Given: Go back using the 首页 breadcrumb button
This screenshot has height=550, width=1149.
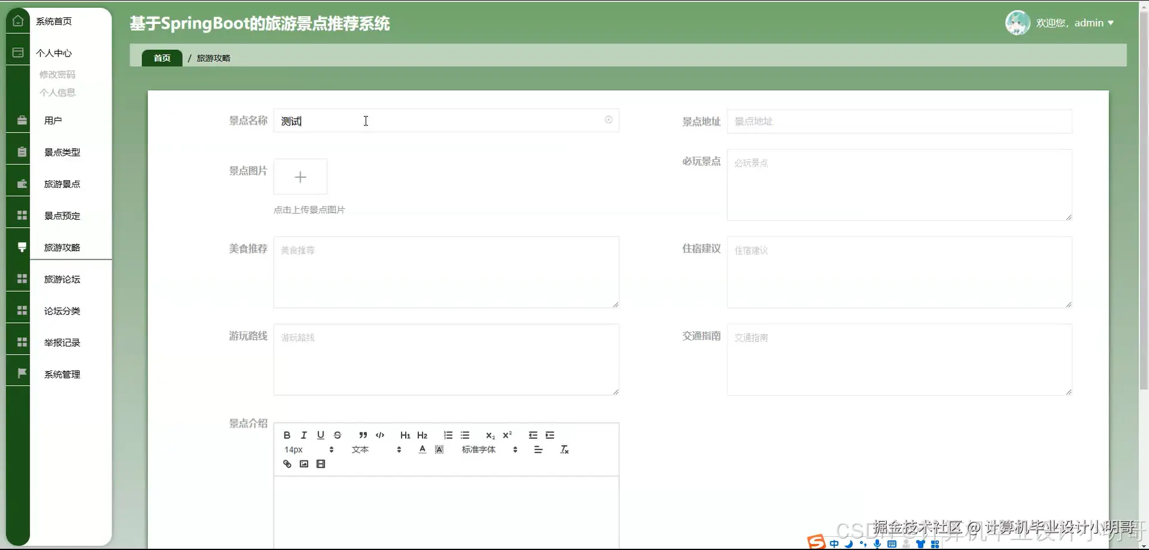Looking at the screenshot, I should [x=161, y=58].
